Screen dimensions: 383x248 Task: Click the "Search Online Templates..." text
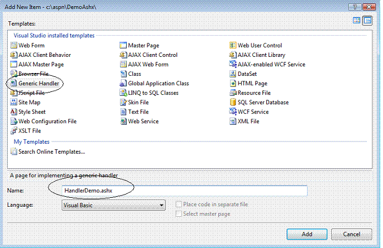51,152
